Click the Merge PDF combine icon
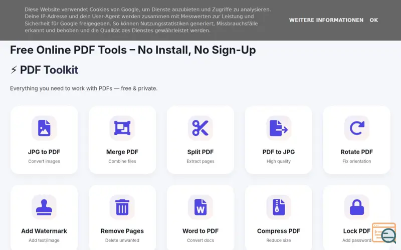The height and width of the screenshot is (250, 401). pos(122,128)
